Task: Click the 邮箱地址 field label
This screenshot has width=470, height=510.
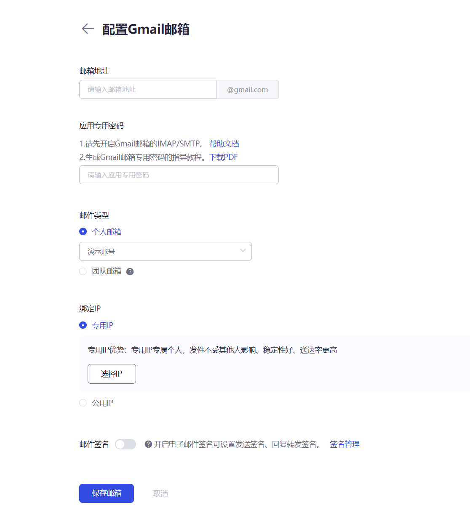Action: [x=94, y=71]
